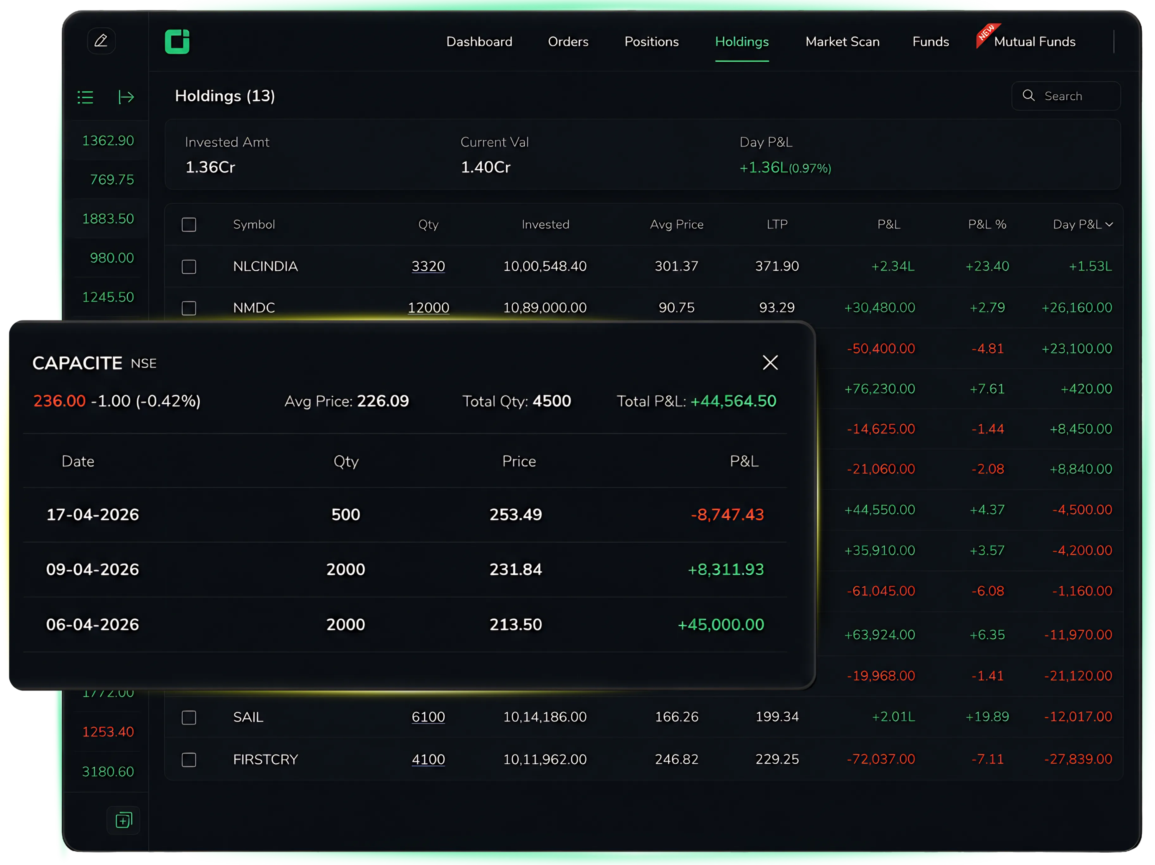Check the NLCINDIA row checkbox

(x=189, y=266)
